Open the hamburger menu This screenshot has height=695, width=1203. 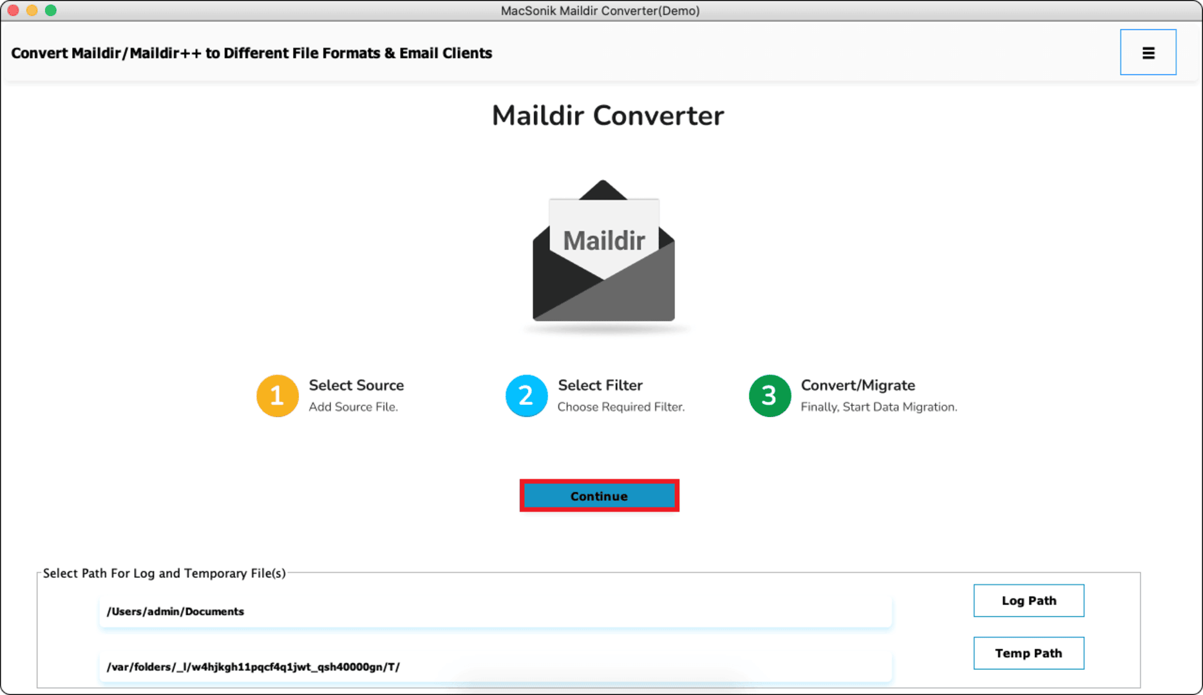click(x=1148, y=52)
